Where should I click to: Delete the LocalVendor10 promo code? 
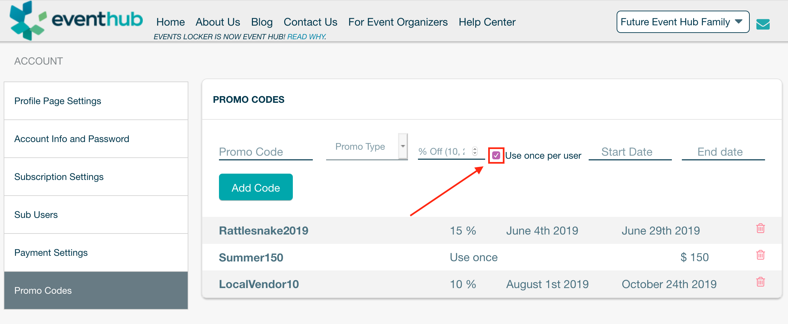760,282
